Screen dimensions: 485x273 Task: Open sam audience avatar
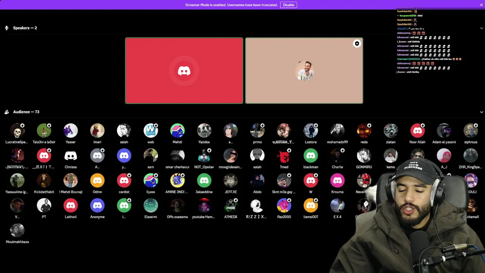(151, 155)
